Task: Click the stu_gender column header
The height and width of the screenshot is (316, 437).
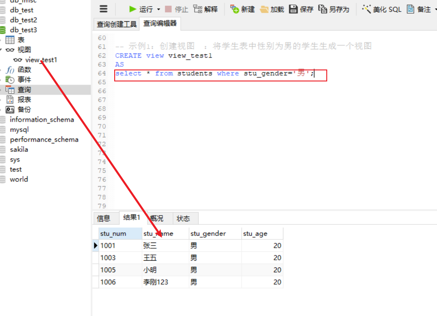Action: (x=215, y=234)
